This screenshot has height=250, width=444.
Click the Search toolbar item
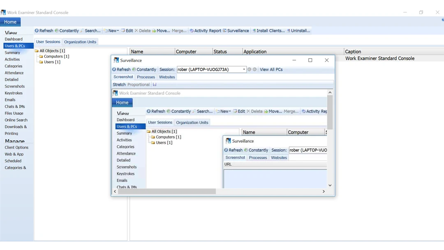coord(90,30)
